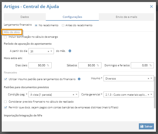
Task: Select 'Antes do recebimento' radio option
Action: point(63,25)
